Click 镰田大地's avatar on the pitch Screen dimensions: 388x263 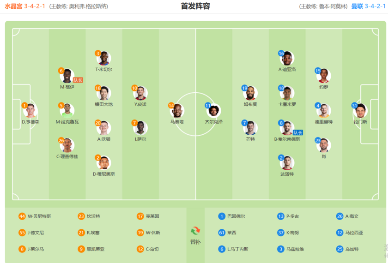[104, 93]
